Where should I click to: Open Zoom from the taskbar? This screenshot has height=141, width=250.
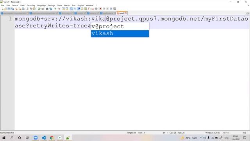click(x=36, y=137)
